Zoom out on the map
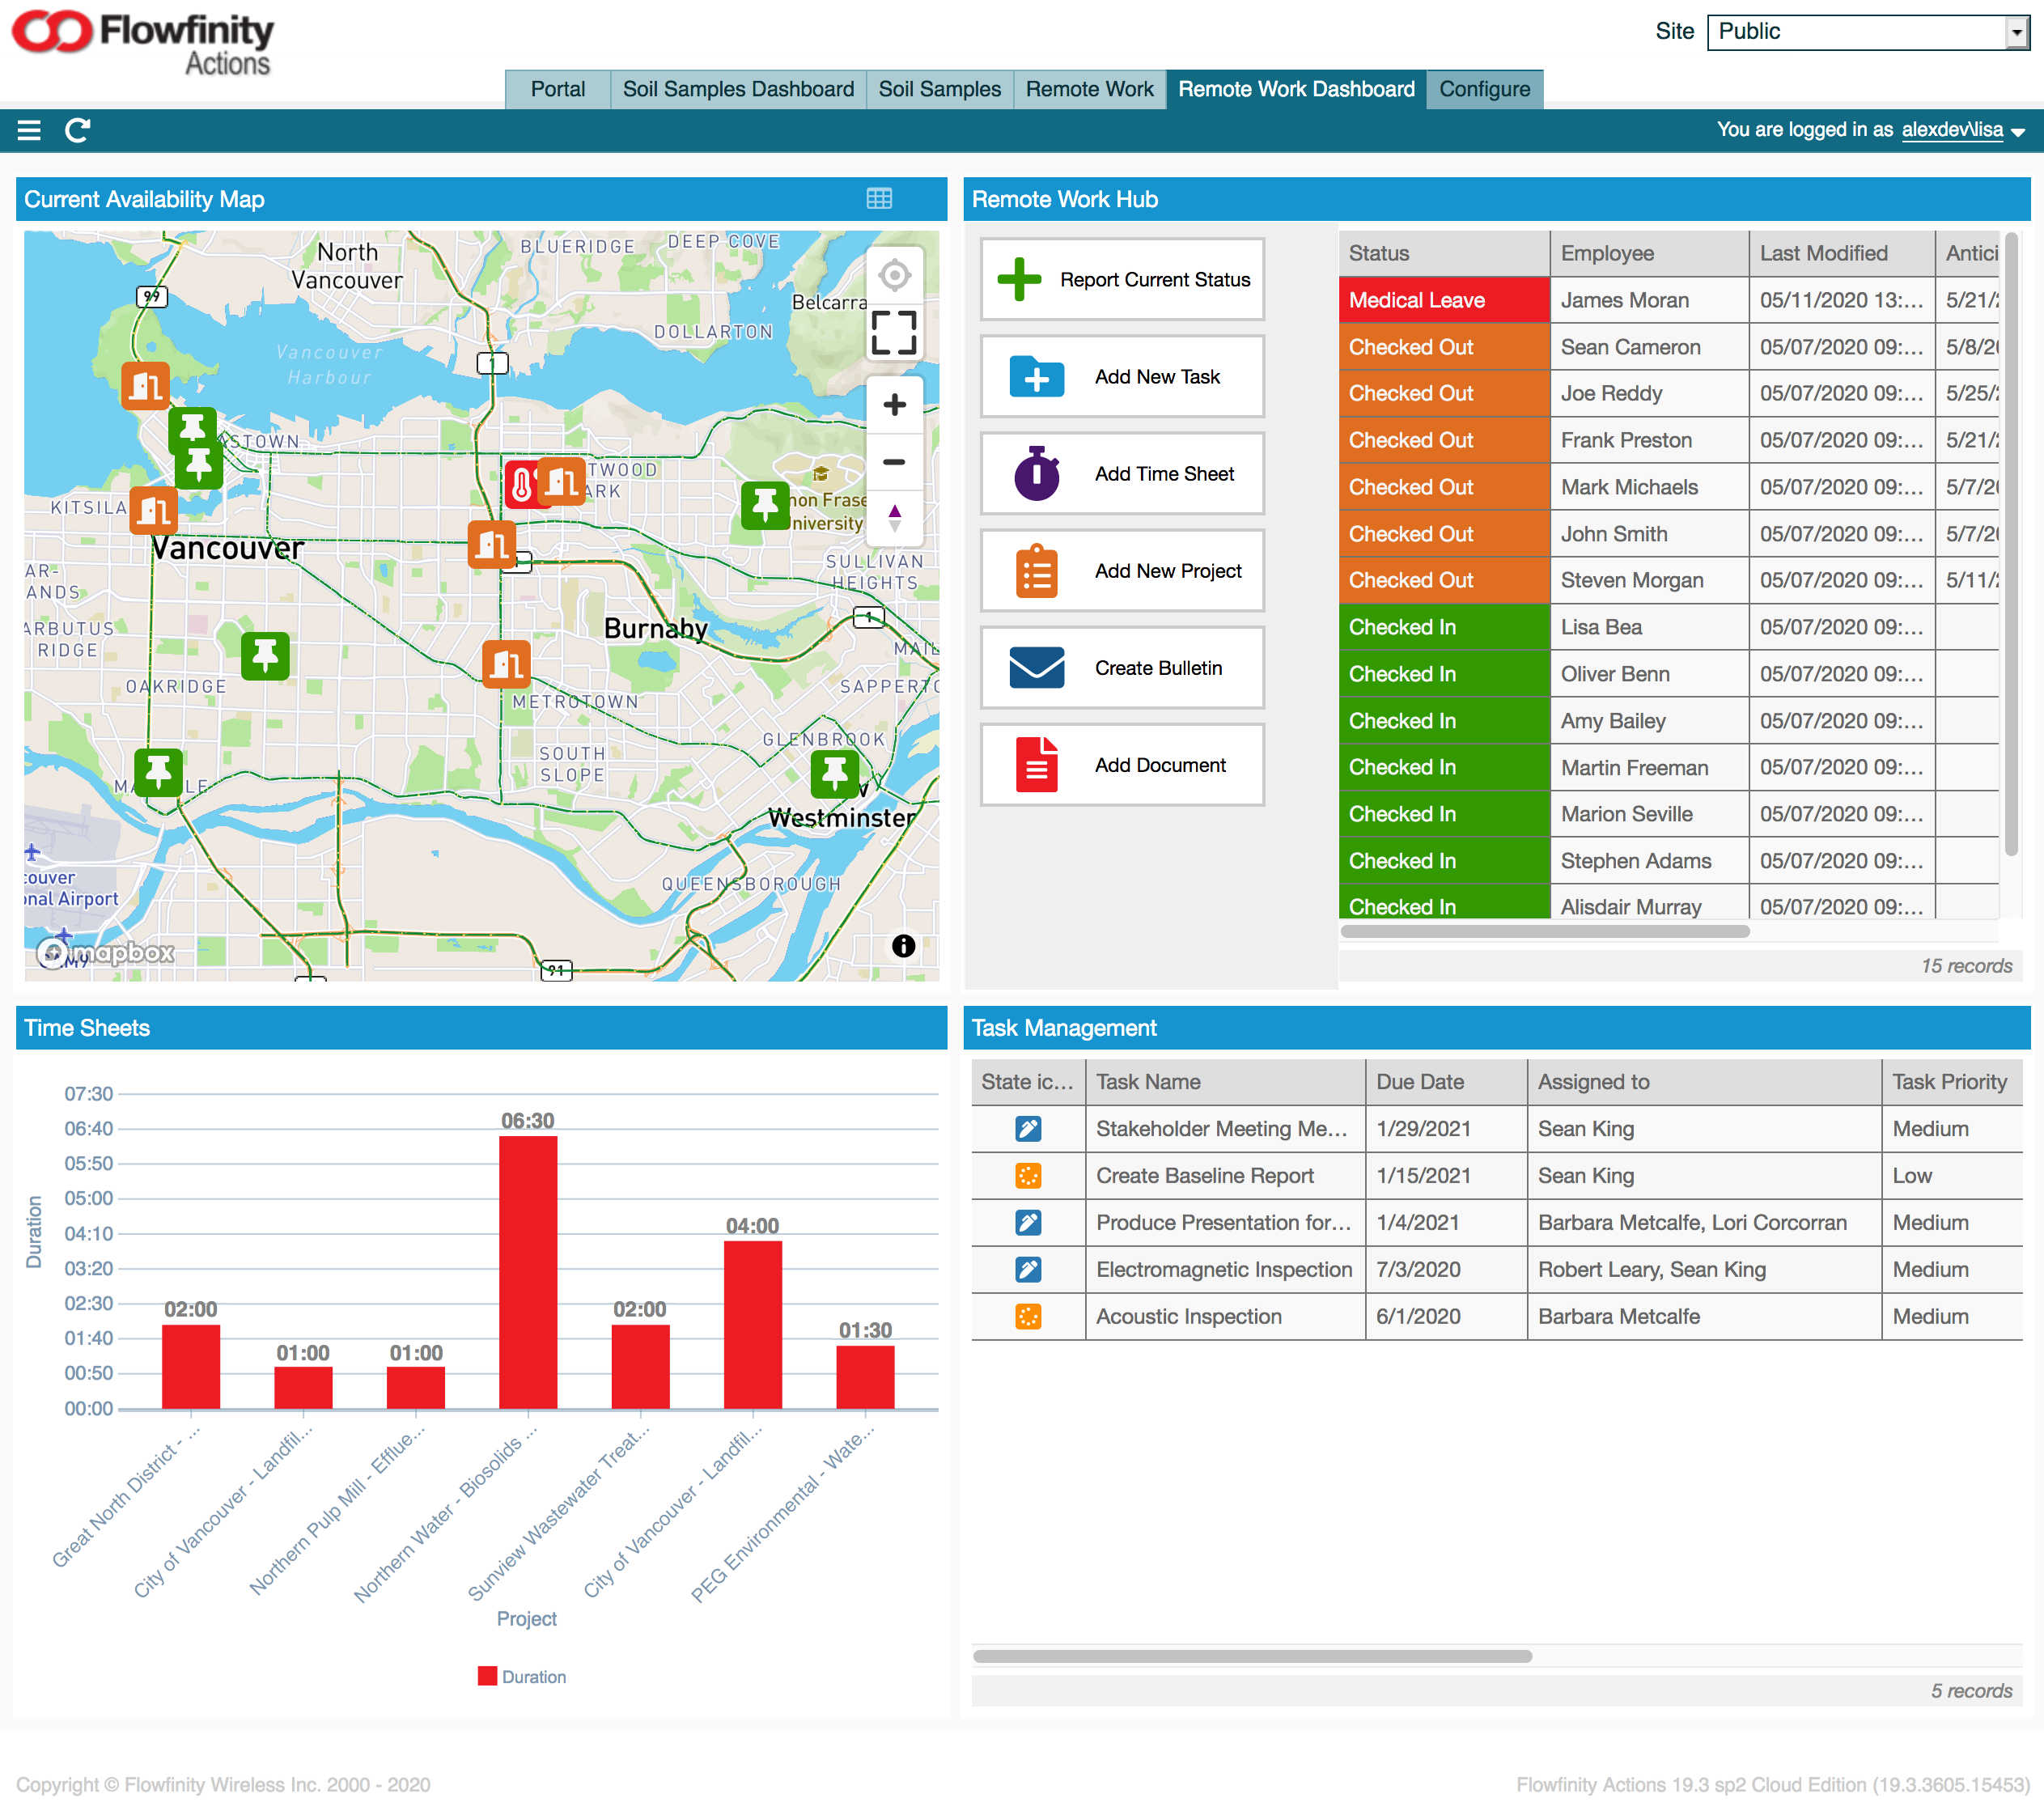The width and height of the screenshot is (2044, 1811). (x=894, y=462)
